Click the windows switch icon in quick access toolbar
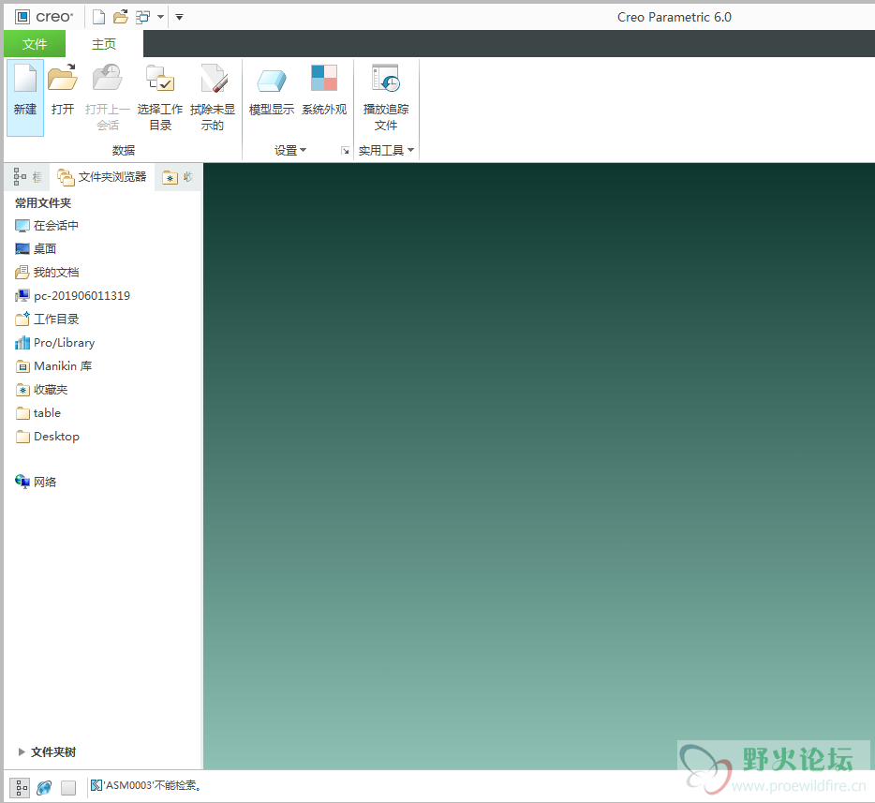Screen dimensions: 875x803 point(142,17)
